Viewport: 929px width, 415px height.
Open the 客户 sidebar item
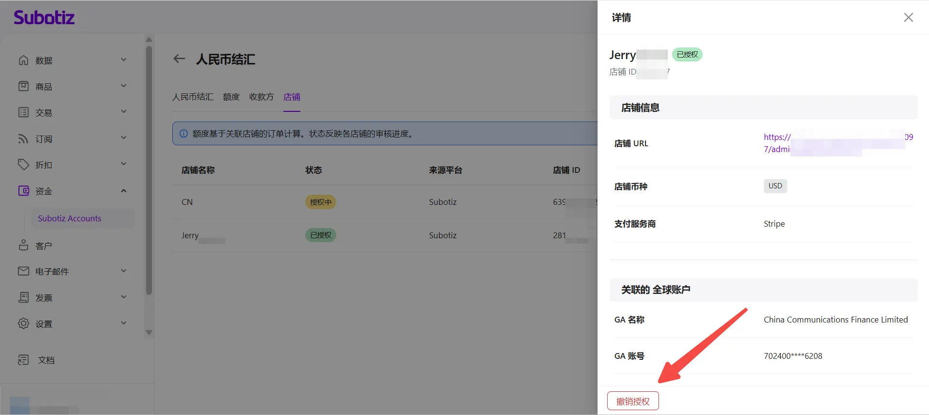[44, 246]
